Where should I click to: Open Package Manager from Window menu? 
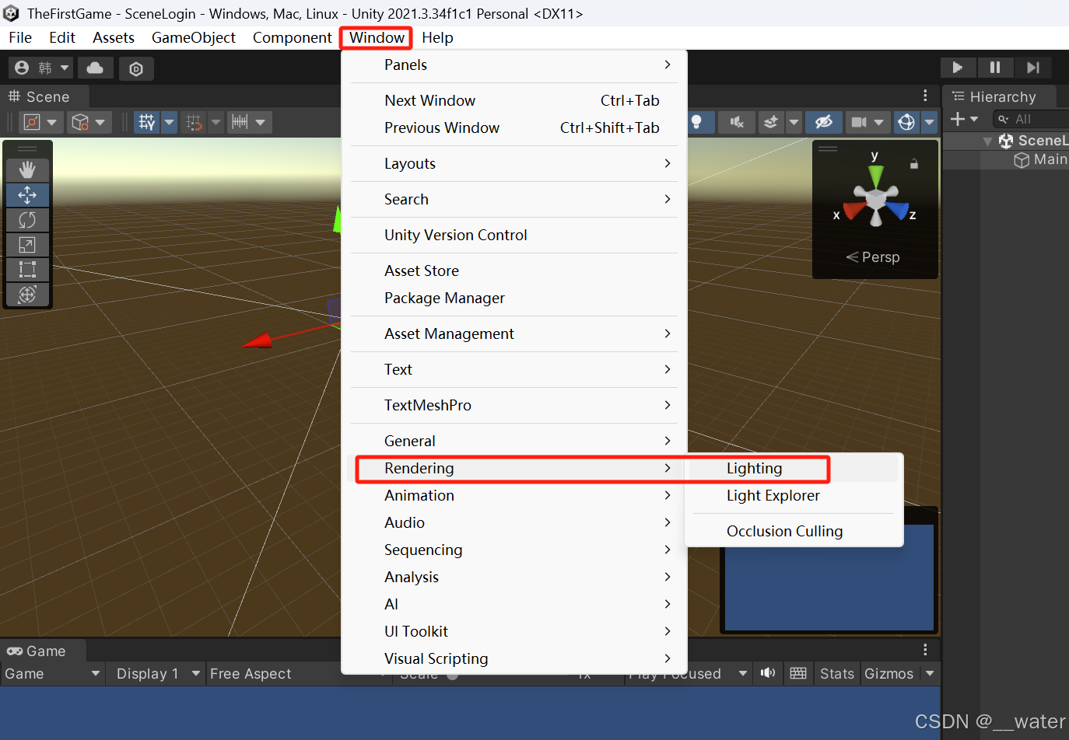(514, 298)
